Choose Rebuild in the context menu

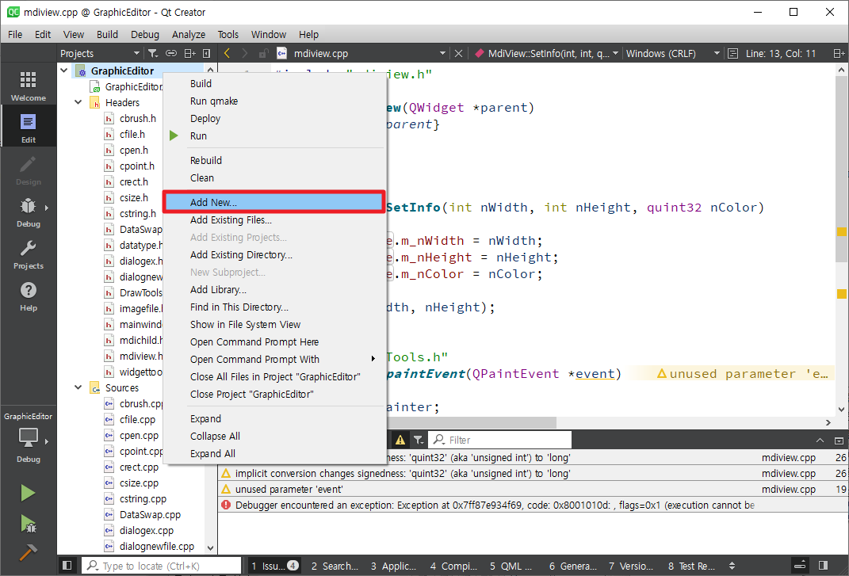[x=274, y=160]
